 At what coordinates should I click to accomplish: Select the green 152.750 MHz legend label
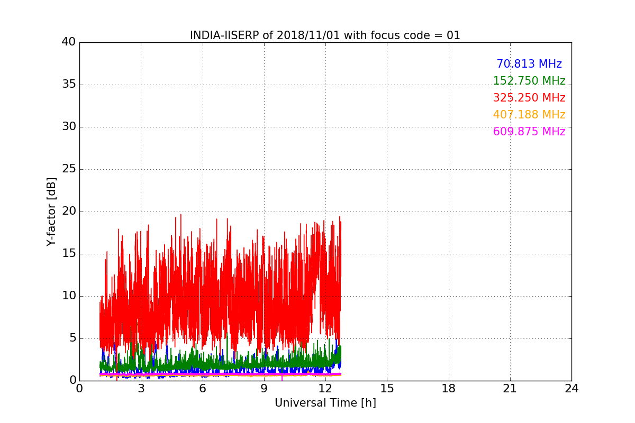tap(529, 81)
